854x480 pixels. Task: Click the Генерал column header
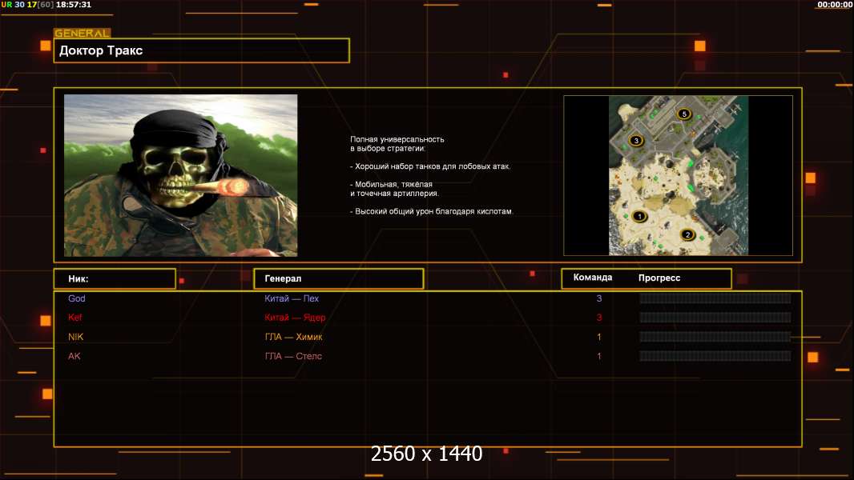tap(338, 278)
